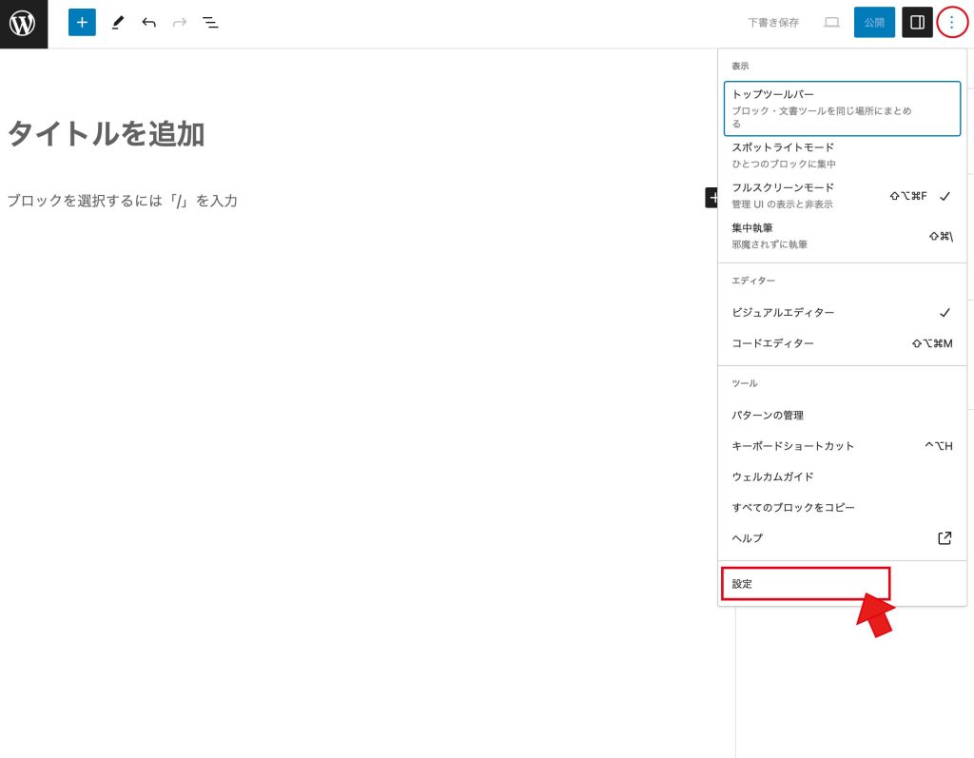Click the black add block button
This screenshot has width=974, height=758.
coord(711,198)
